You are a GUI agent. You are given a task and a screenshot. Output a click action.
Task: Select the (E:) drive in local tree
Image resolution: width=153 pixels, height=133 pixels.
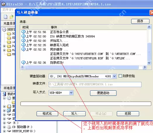15,123
